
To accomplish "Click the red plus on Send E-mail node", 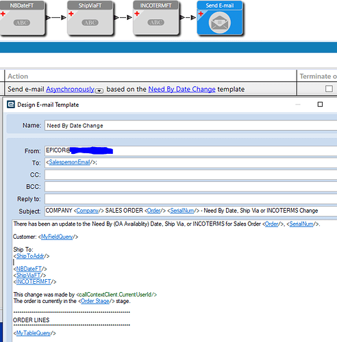I will point(201,14).
